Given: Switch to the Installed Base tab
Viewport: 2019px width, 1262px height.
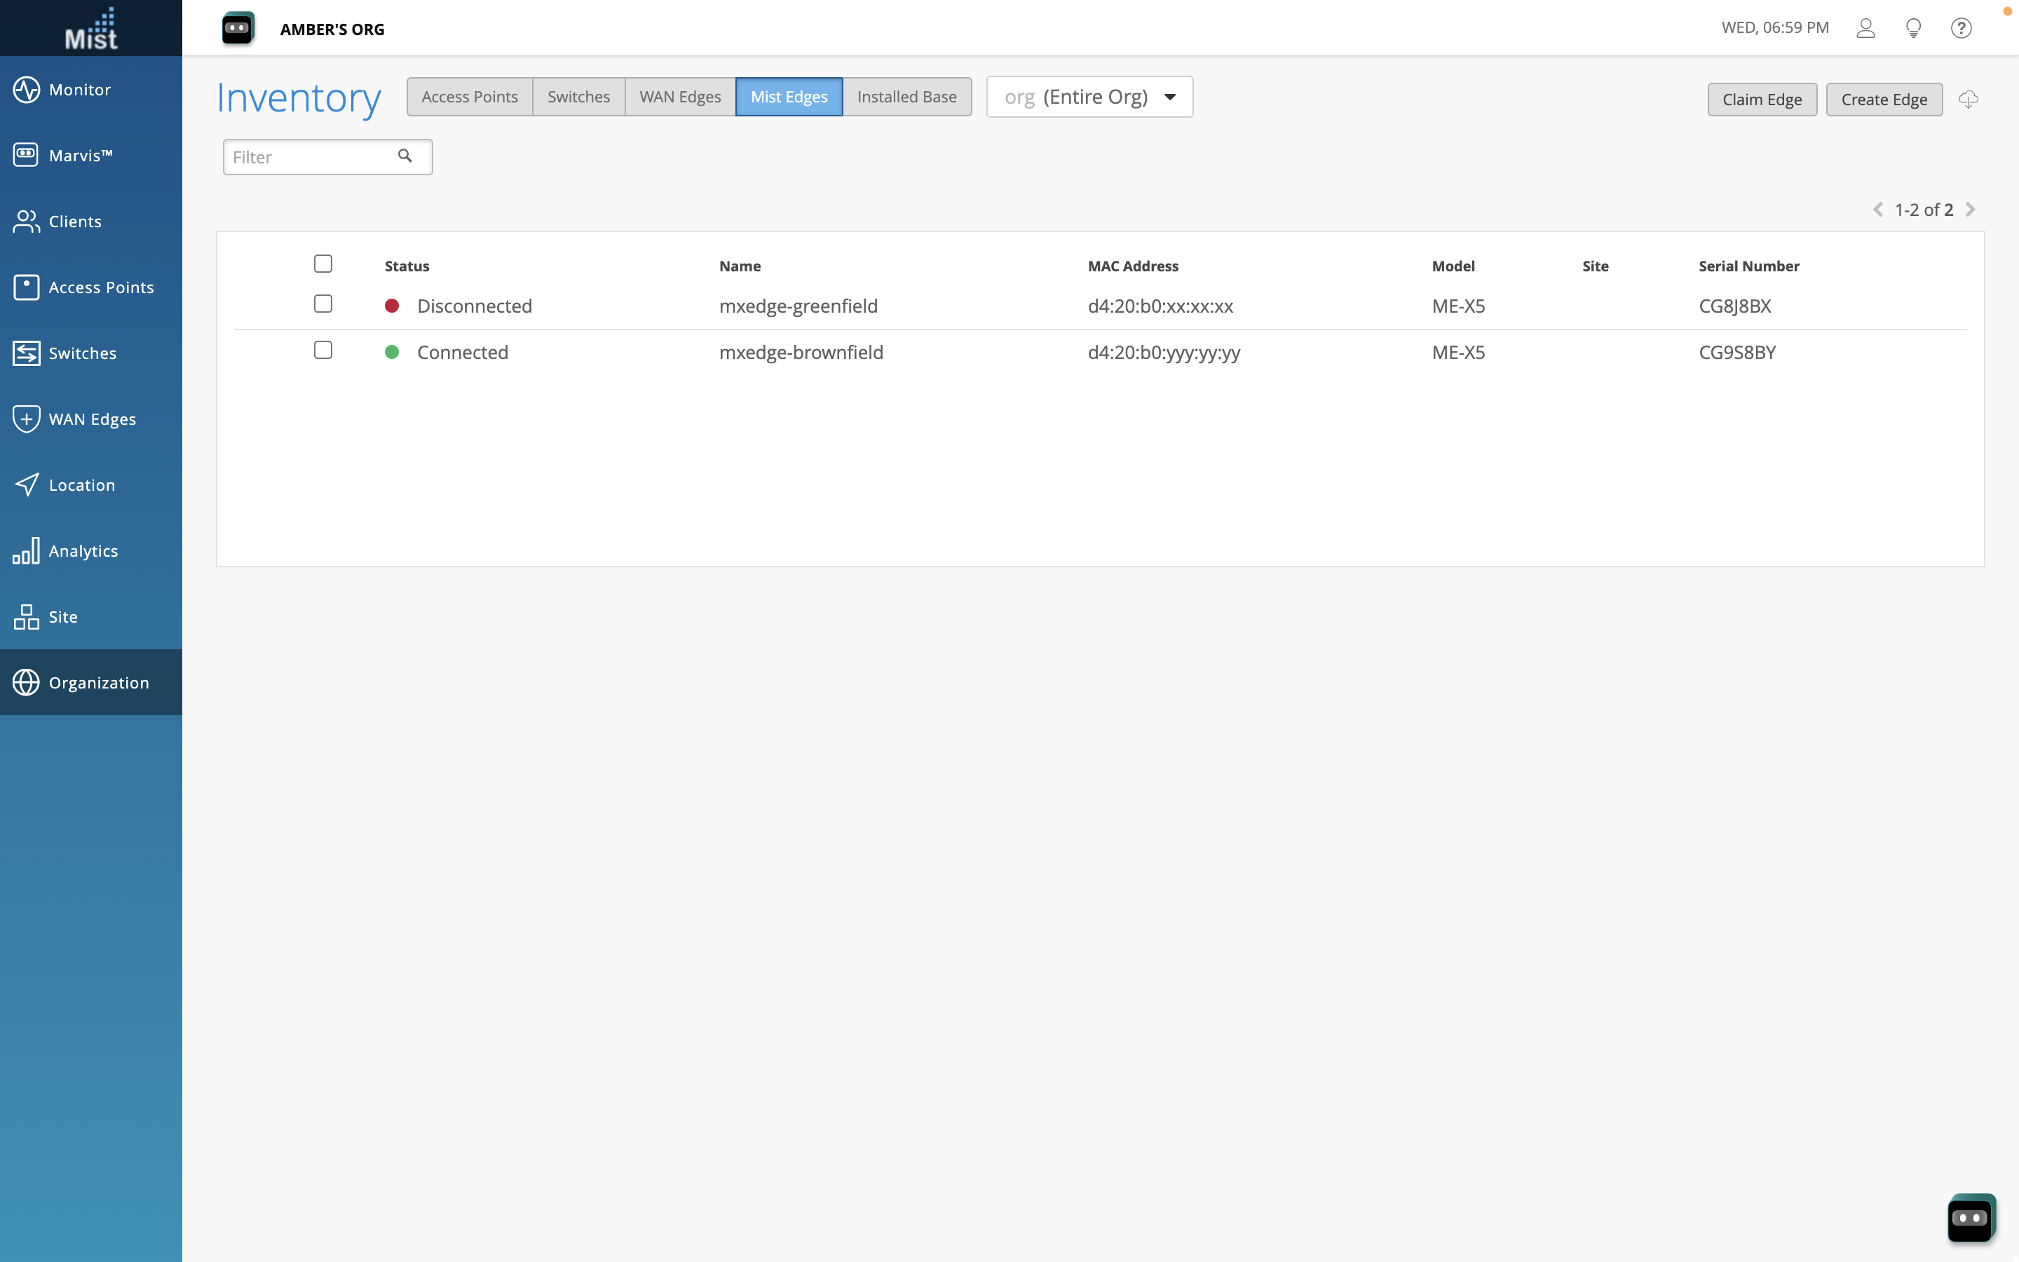Looking at the screenshot, I should [906, 97].
